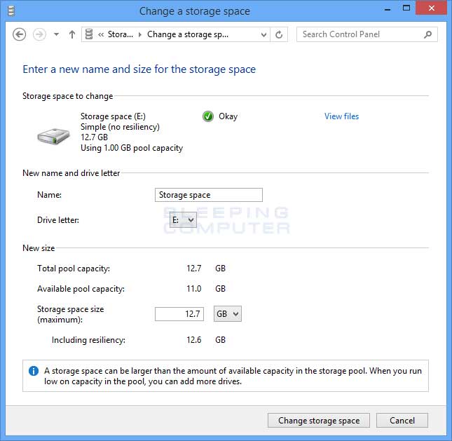452x441 pixels.
Task: Click the storage drive icon
Action: tap(53, 136)
